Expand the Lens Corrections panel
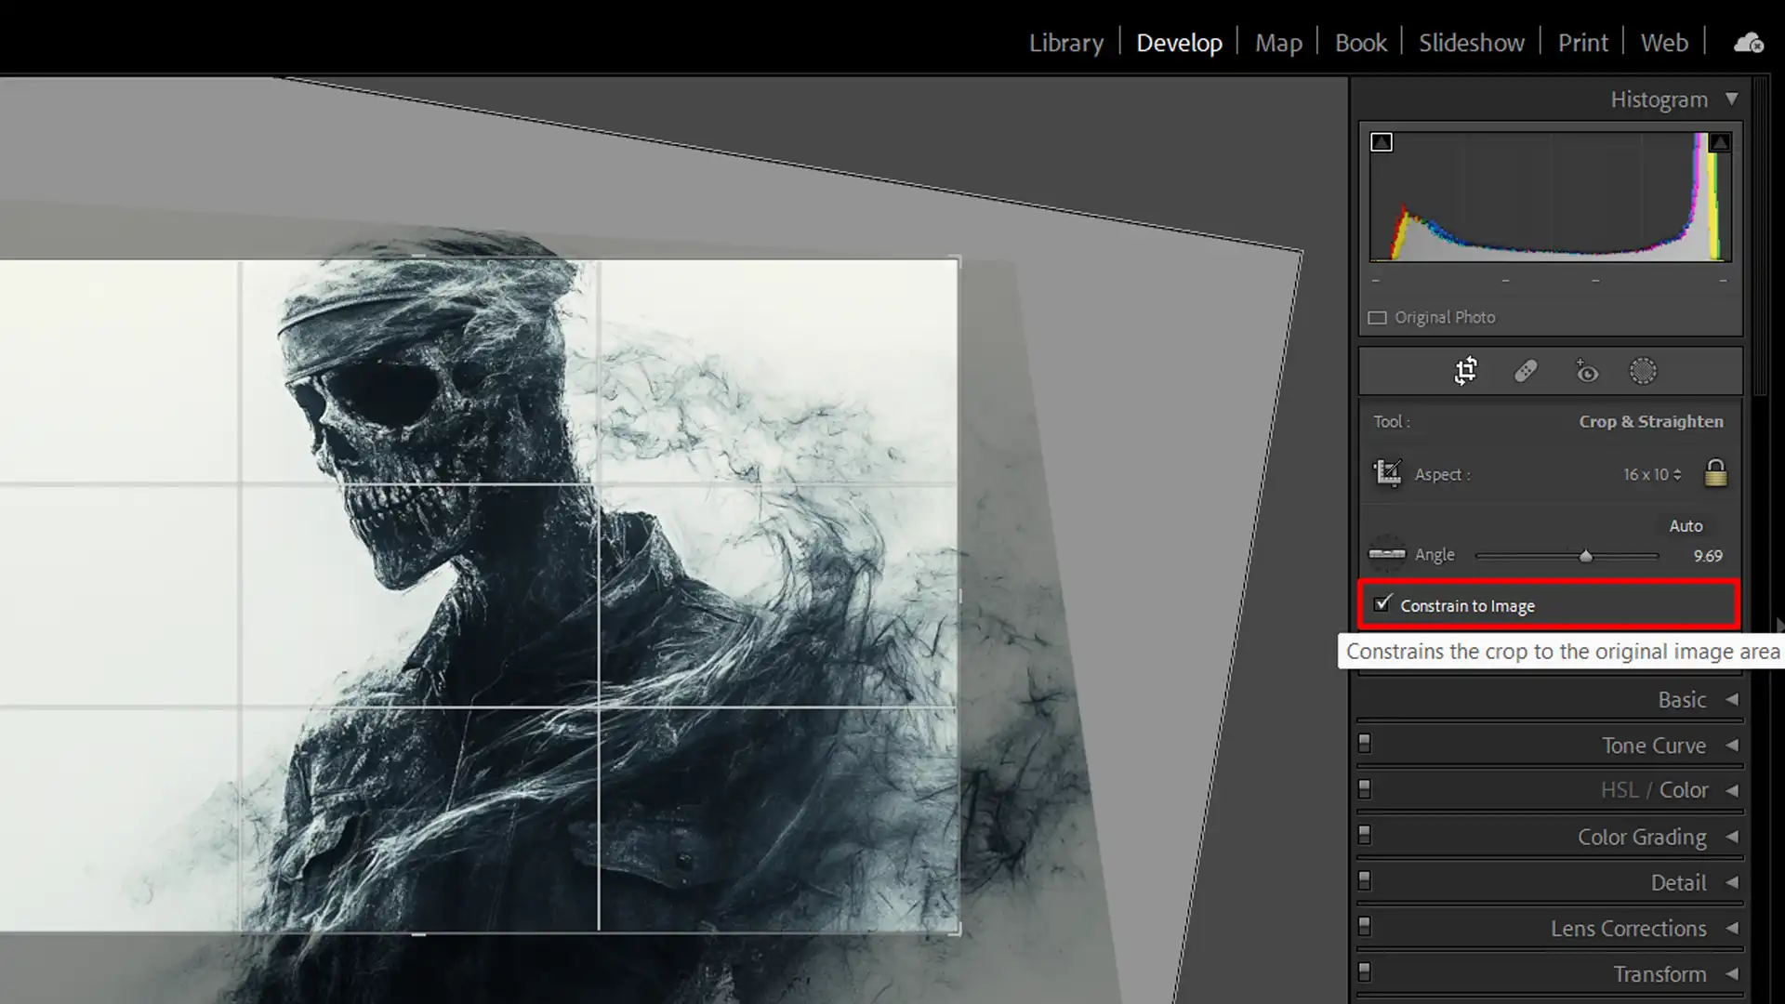The height and width of the screenshot is (1004, 1785). [1732, 928]
